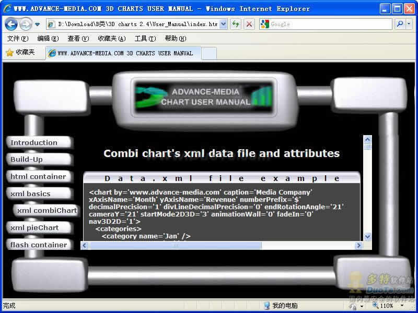This screenshot has height=313, width=418.
Task: Open the Build-Up section
Action: tap(39, 160)
